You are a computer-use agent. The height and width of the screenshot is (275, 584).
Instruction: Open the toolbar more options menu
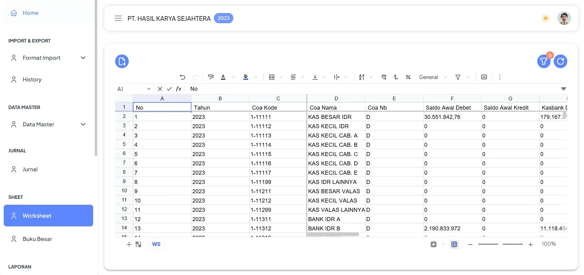click(500, 77)
